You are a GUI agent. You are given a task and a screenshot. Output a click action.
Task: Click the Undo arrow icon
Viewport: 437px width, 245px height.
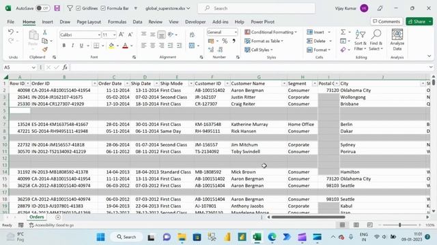pos(11,32)
